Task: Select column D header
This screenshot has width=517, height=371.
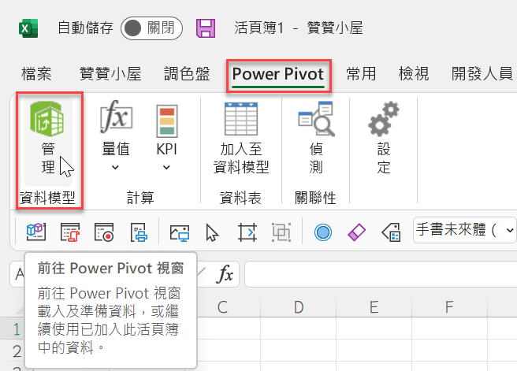Action: tap(299, 306)
